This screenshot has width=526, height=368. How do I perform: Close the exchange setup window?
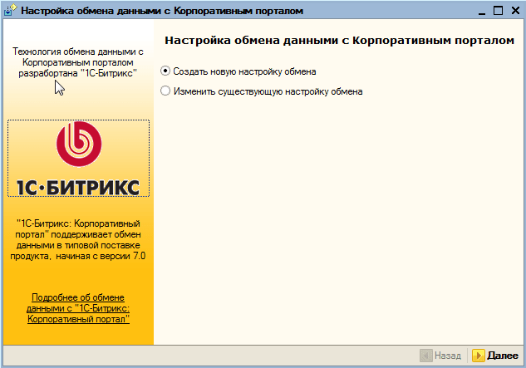tap(515, 11)
